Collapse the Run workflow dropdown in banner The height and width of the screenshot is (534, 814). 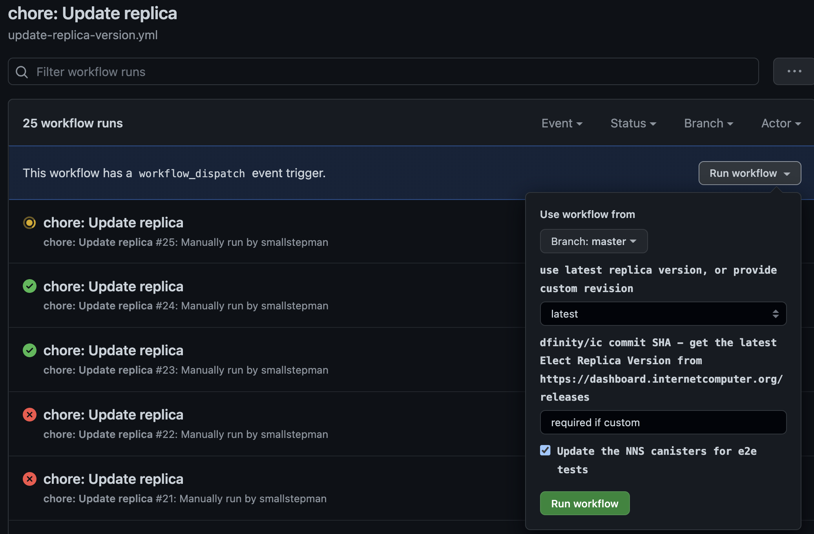coord(749,173)
